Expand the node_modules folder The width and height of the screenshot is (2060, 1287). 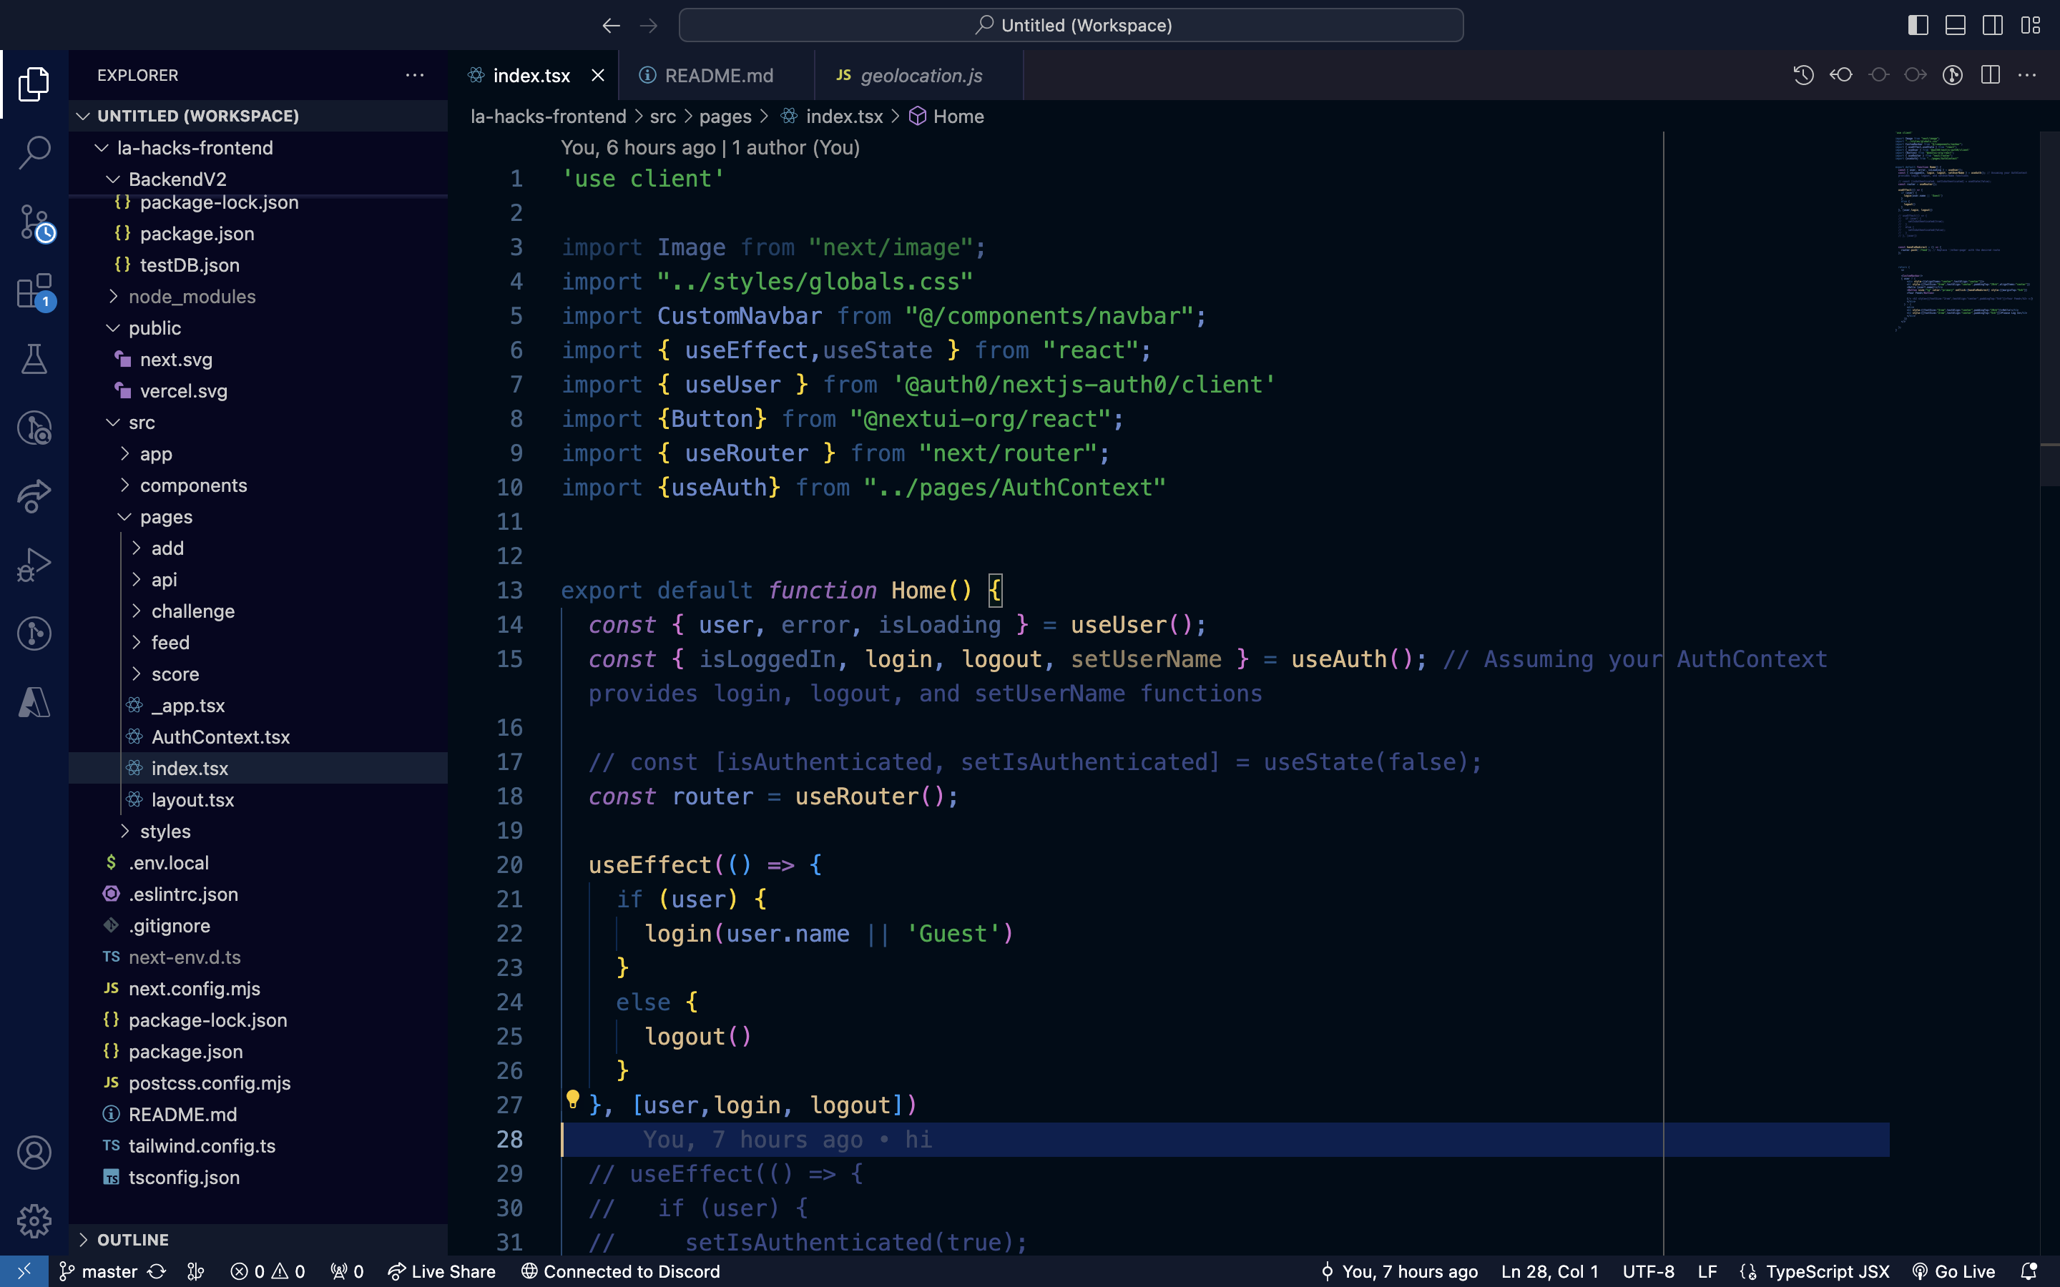192,296
